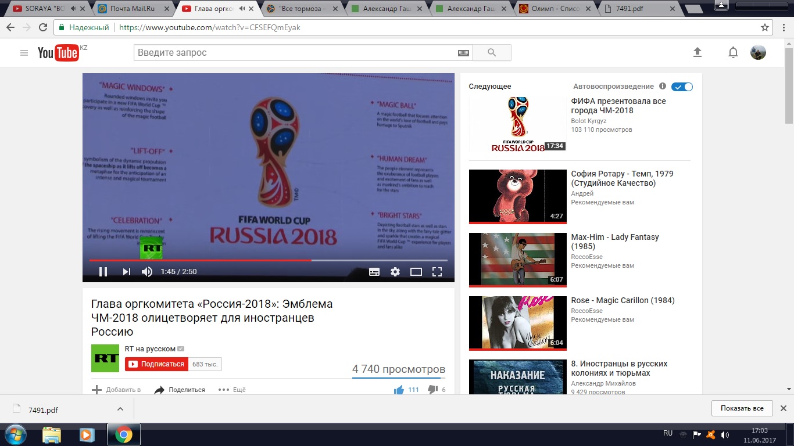Go to the YouTube home logo
Viewport: 794px width, 446px height.
click(58, 53)
